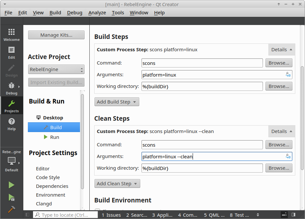The image size is (305, 219).
Task: Browse for Build Steps working directory
Action: point(279,86)
